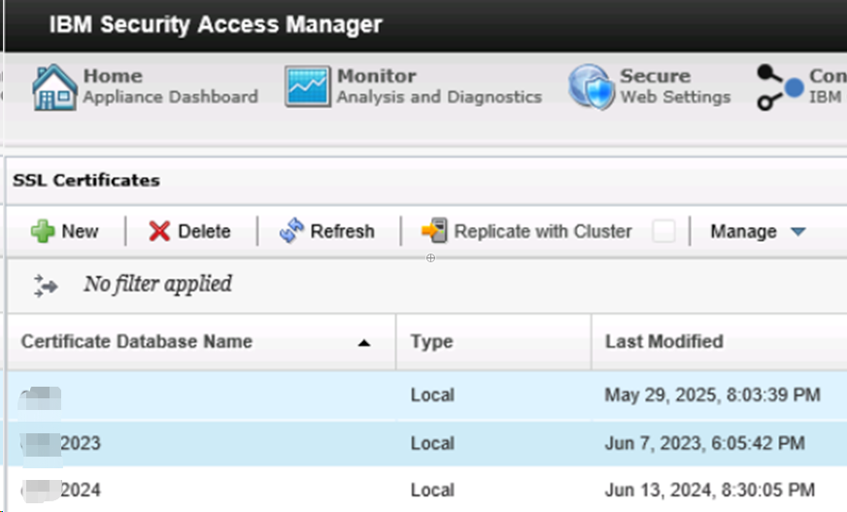Image resolution: width=847 pixels, height=512 pixels.
Task: Click the Delete button label
Action: click(204, 231)
